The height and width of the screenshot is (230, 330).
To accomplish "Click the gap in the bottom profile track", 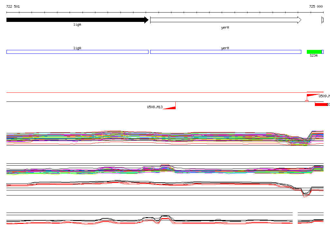I will pos(295,218).
